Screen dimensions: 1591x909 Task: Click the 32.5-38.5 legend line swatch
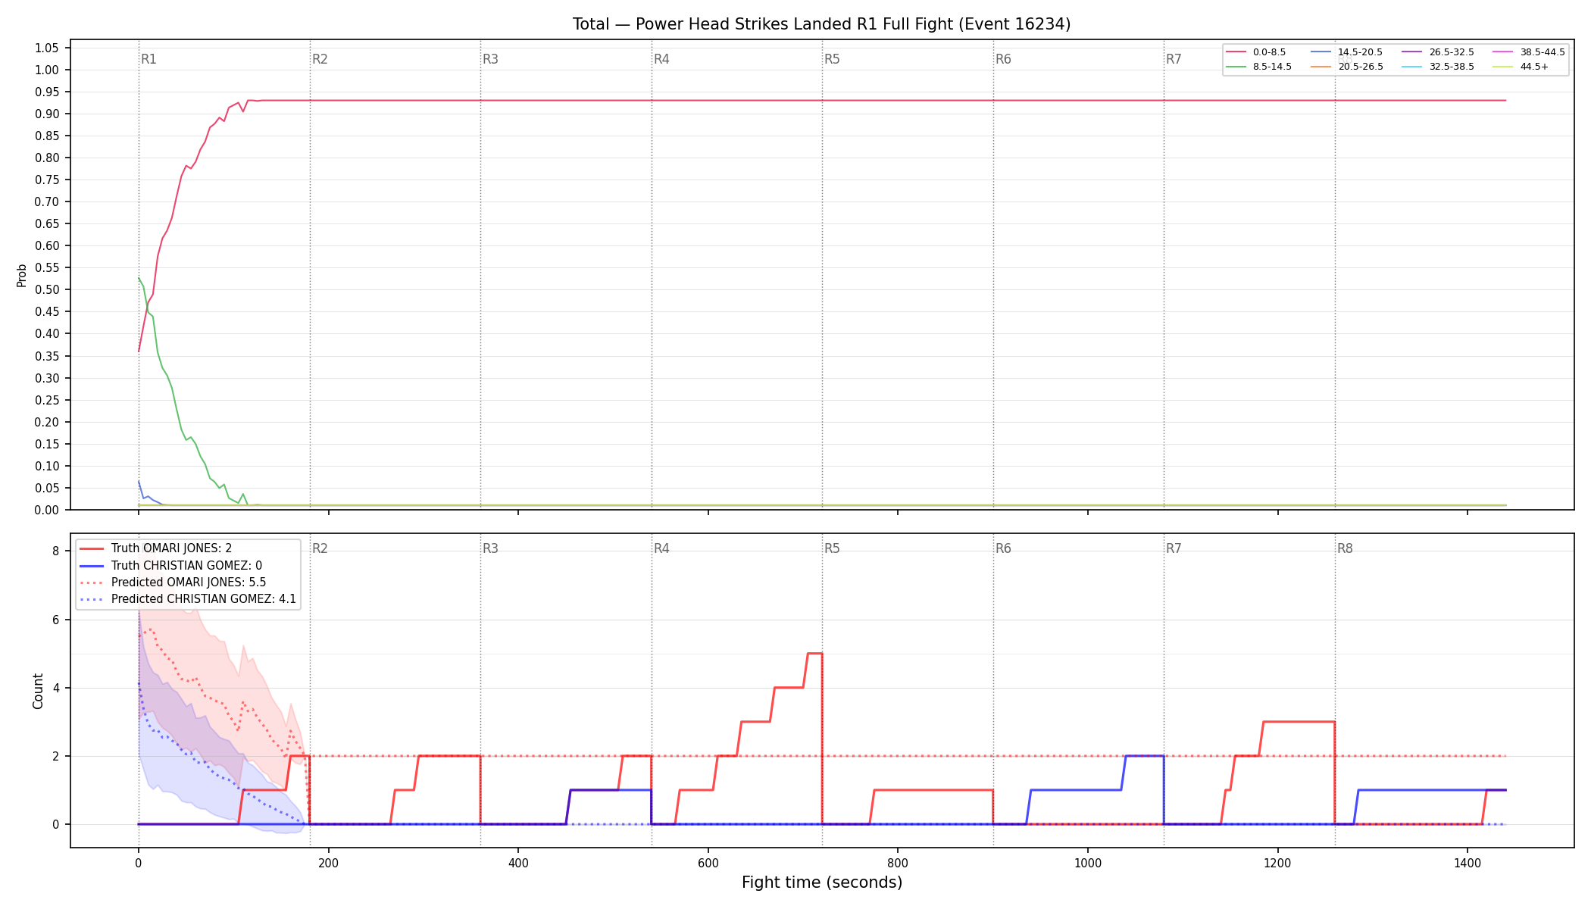(1412, 67)
